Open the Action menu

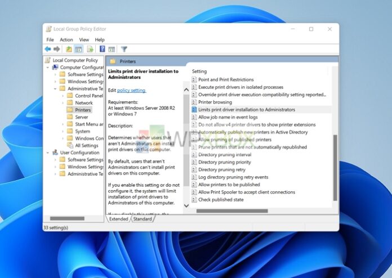pos(66,40)
